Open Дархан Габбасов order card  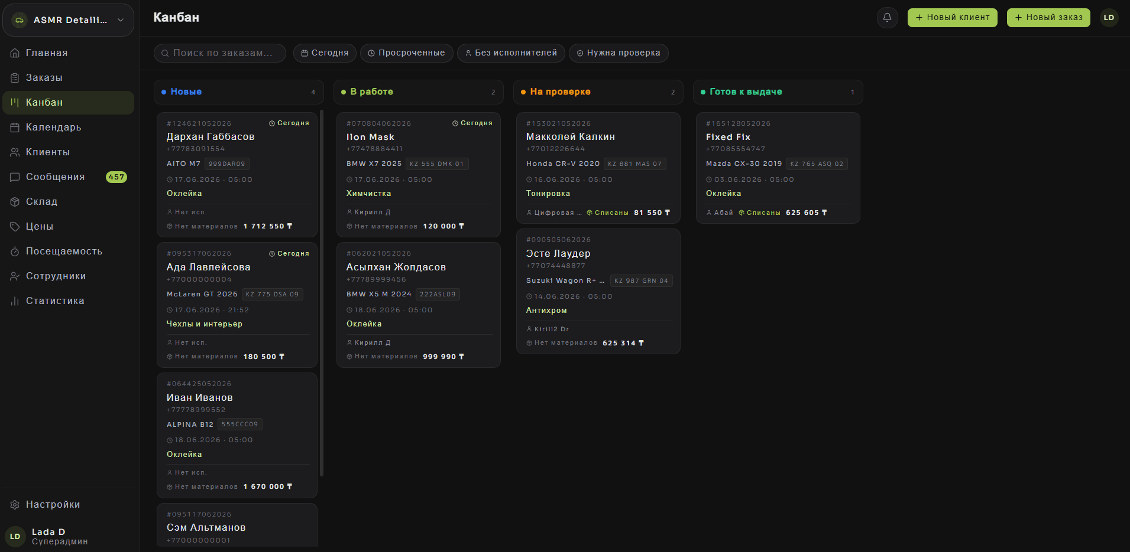click(237, 175)
